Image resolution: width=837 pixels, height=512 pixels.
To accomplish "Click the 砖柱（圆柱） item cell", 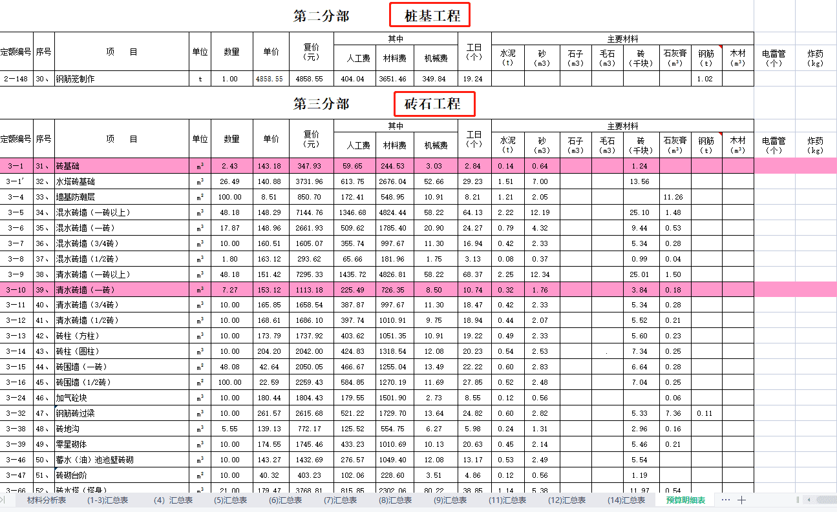I will [121, 351].
